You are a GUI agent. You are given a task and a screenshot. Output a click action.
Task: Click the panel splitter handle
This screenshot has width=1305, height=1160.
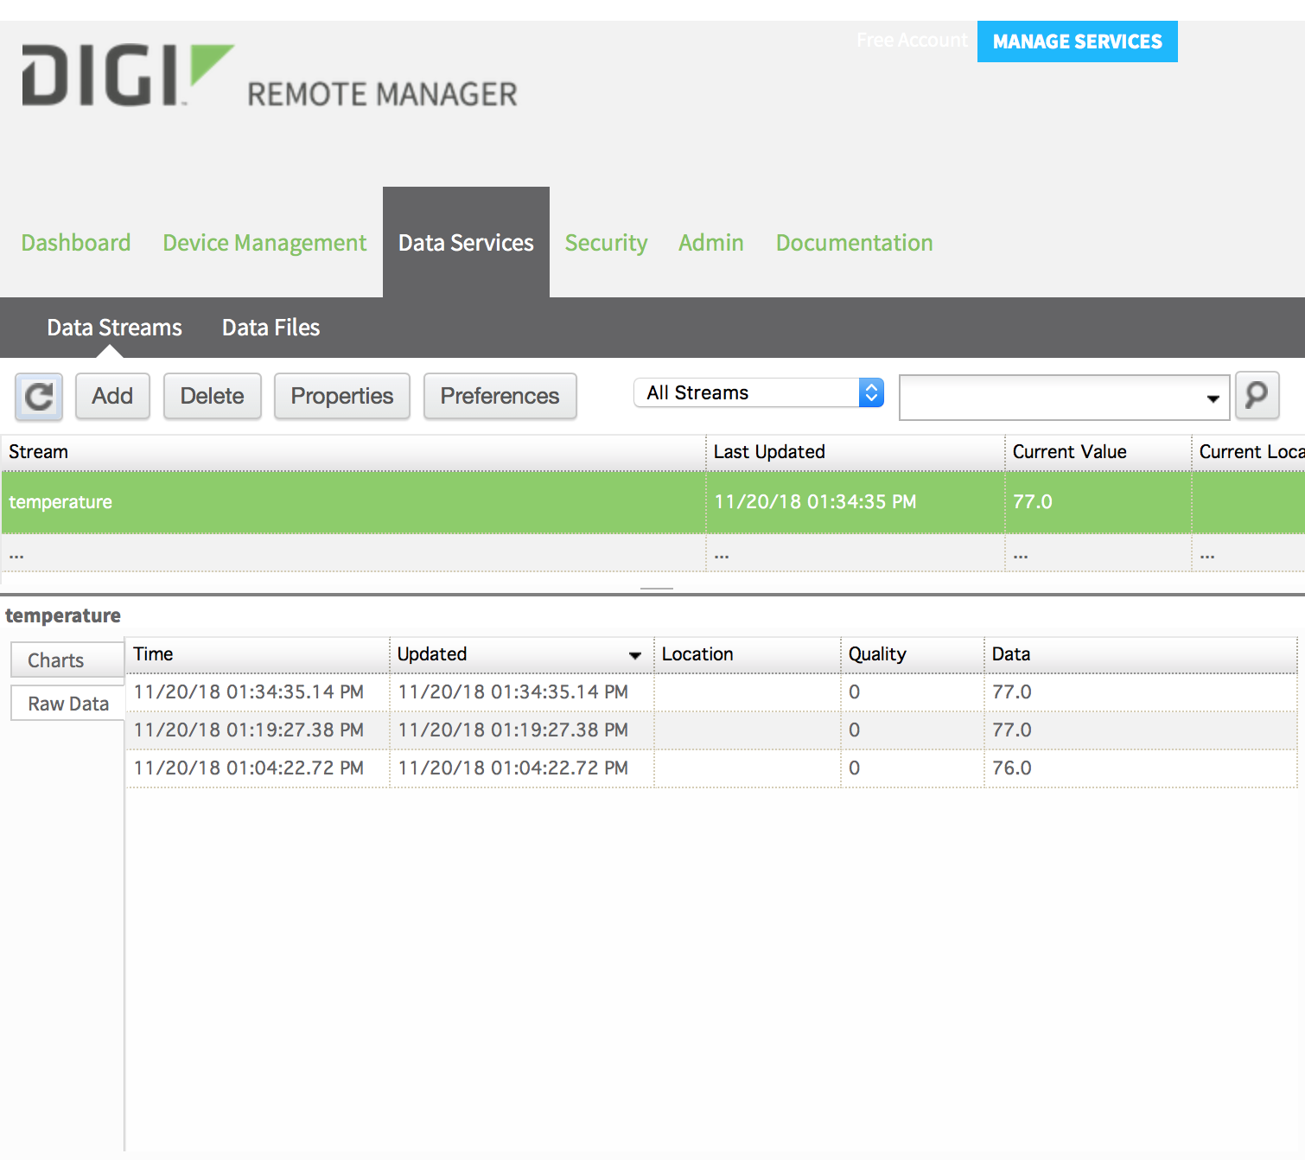657,589
